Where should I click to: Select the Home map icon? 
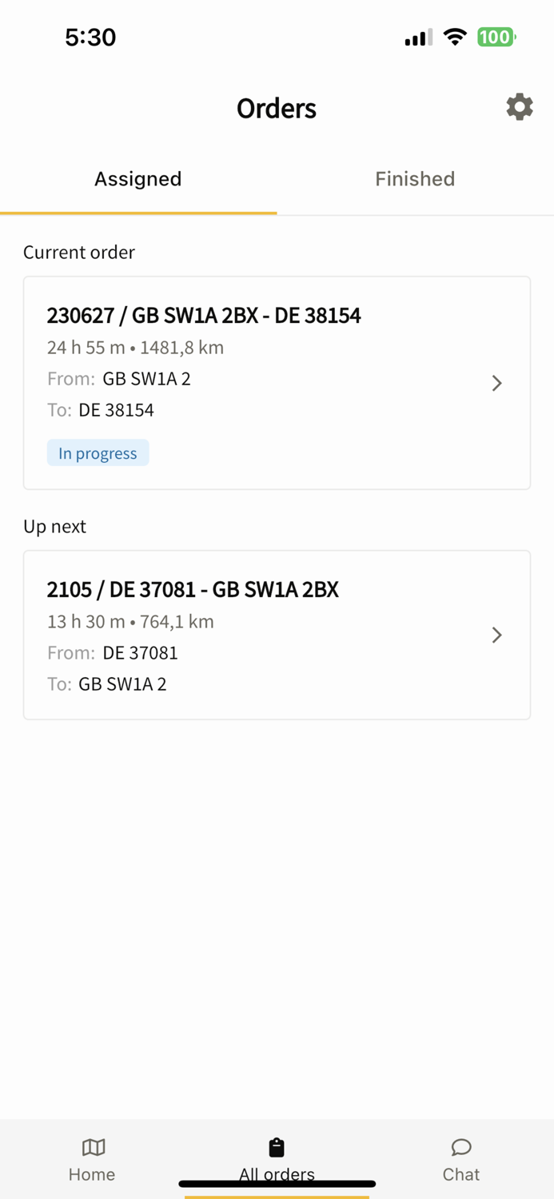pos(92,1147)
